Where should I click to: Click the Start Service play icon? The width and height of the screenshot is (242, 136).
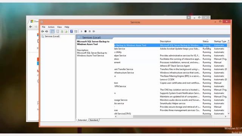[x=82, y=31]
